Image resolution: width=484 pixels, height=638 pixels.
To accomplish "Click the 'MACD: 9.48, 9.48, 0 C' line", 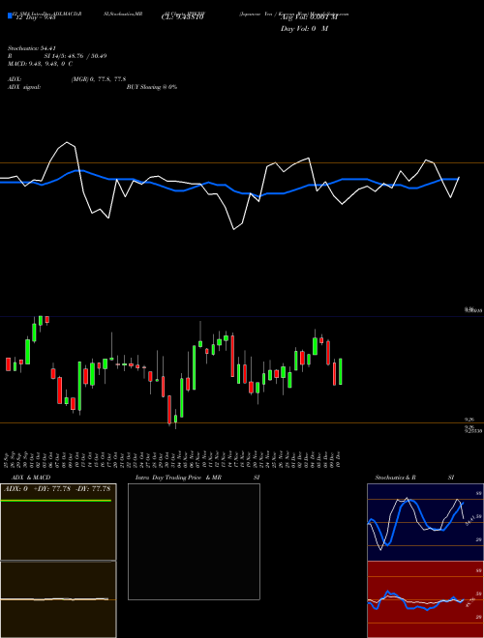I will (x=40, y=64).
